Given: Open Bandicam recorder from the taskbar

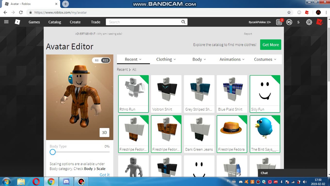Looking at the screenshot, I should [81, 182].
